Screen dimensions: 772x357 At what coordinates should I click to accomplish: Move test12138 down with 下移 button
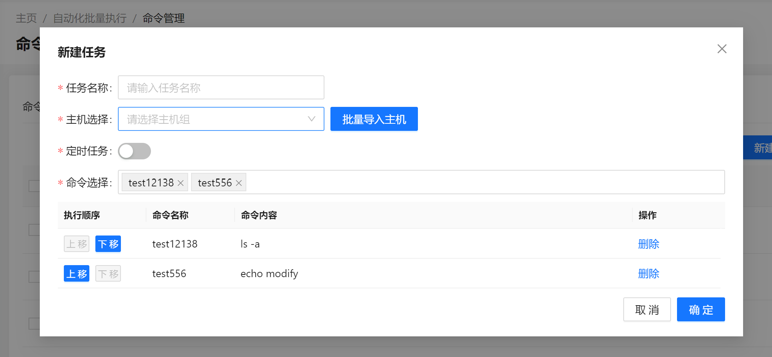(x=108, y=244)
